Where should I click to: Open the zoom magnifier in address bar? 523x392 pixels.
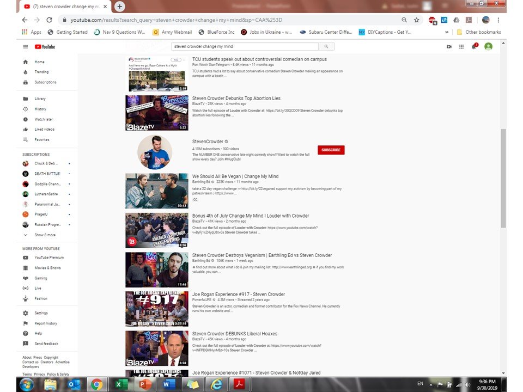click(x=404, y=20)
